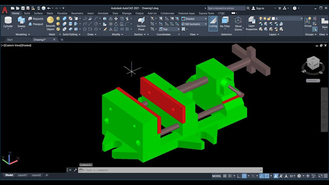Toggle snap mode in status bar
This screenshot has width=329, height=185.
(x=230, y=176)
